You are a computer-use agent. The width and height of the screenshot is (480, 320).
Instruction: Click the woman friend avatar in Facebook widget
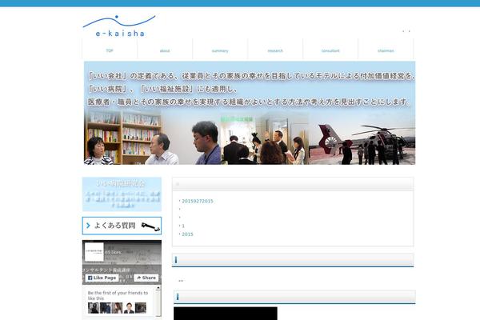pyautogui.click(x=117, y=308)
